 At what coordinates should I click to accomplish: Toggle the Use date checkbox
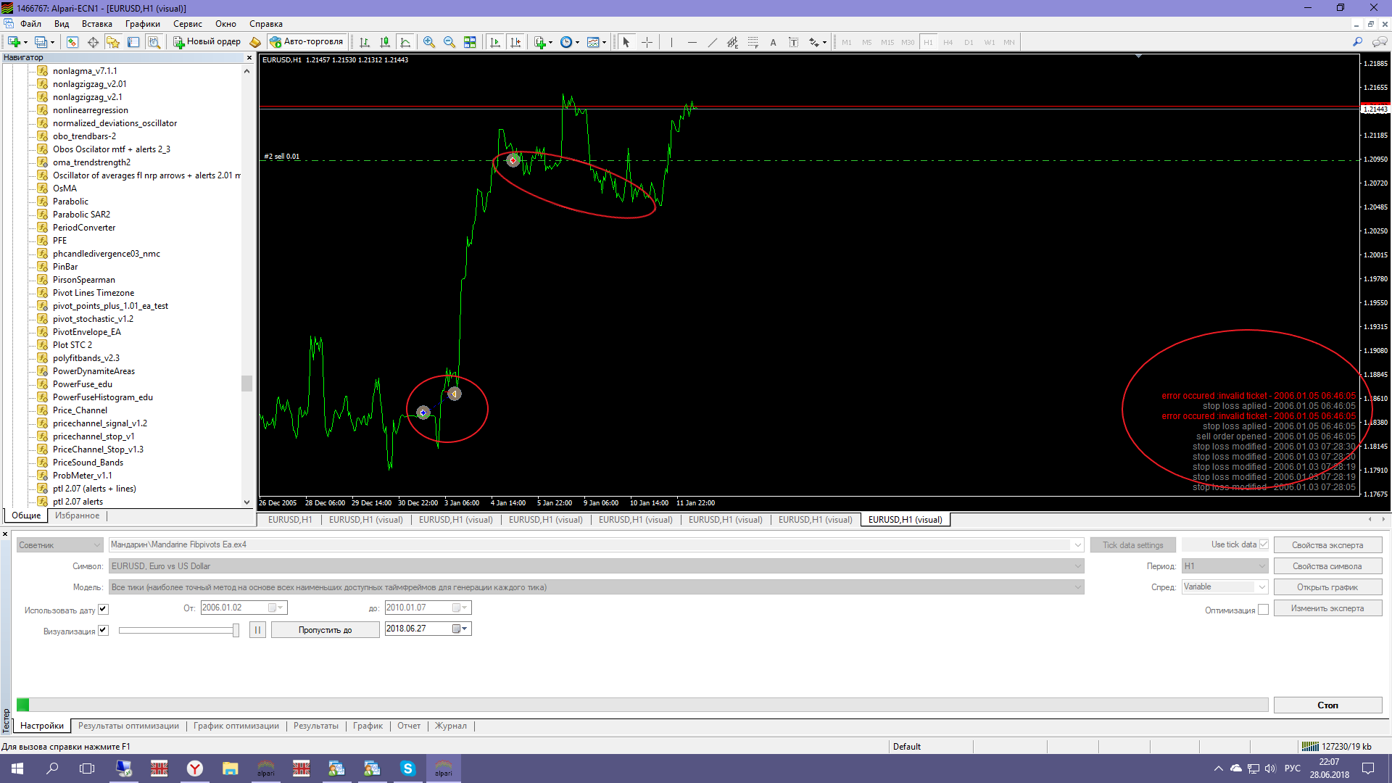(x=103, y=609)
